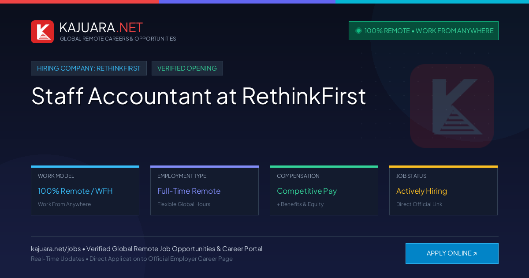Click the Staff Accountant at RethinkFirst heading
Image resolution: width=529 pixels, height=278 pixels.
click(198, 96)
